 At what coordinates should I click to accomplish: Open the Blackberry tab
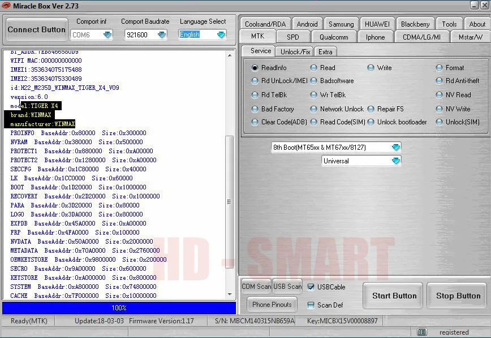(x=415, y=24)
